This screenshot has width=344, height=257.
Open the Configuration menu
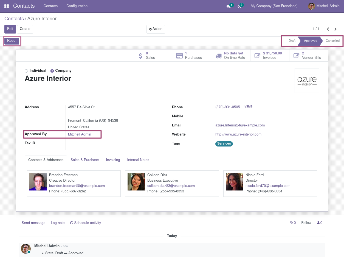coord(77,6)
